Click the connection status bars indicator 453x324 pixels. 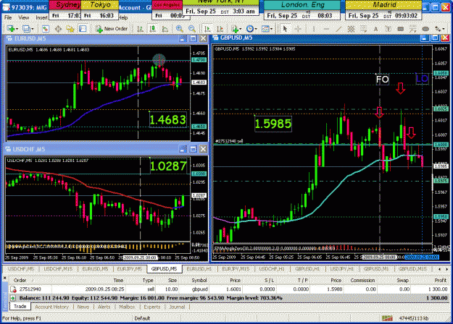click(387, 318)
